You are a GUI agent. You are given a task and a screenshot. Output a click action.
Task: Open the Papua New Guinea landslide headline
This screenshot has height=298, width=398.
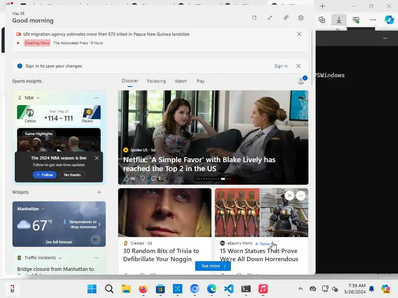(106, 34)
